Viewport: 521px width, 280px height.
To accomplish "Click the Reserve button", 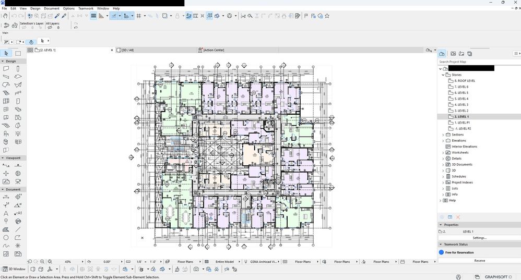I will click(479, 261).
